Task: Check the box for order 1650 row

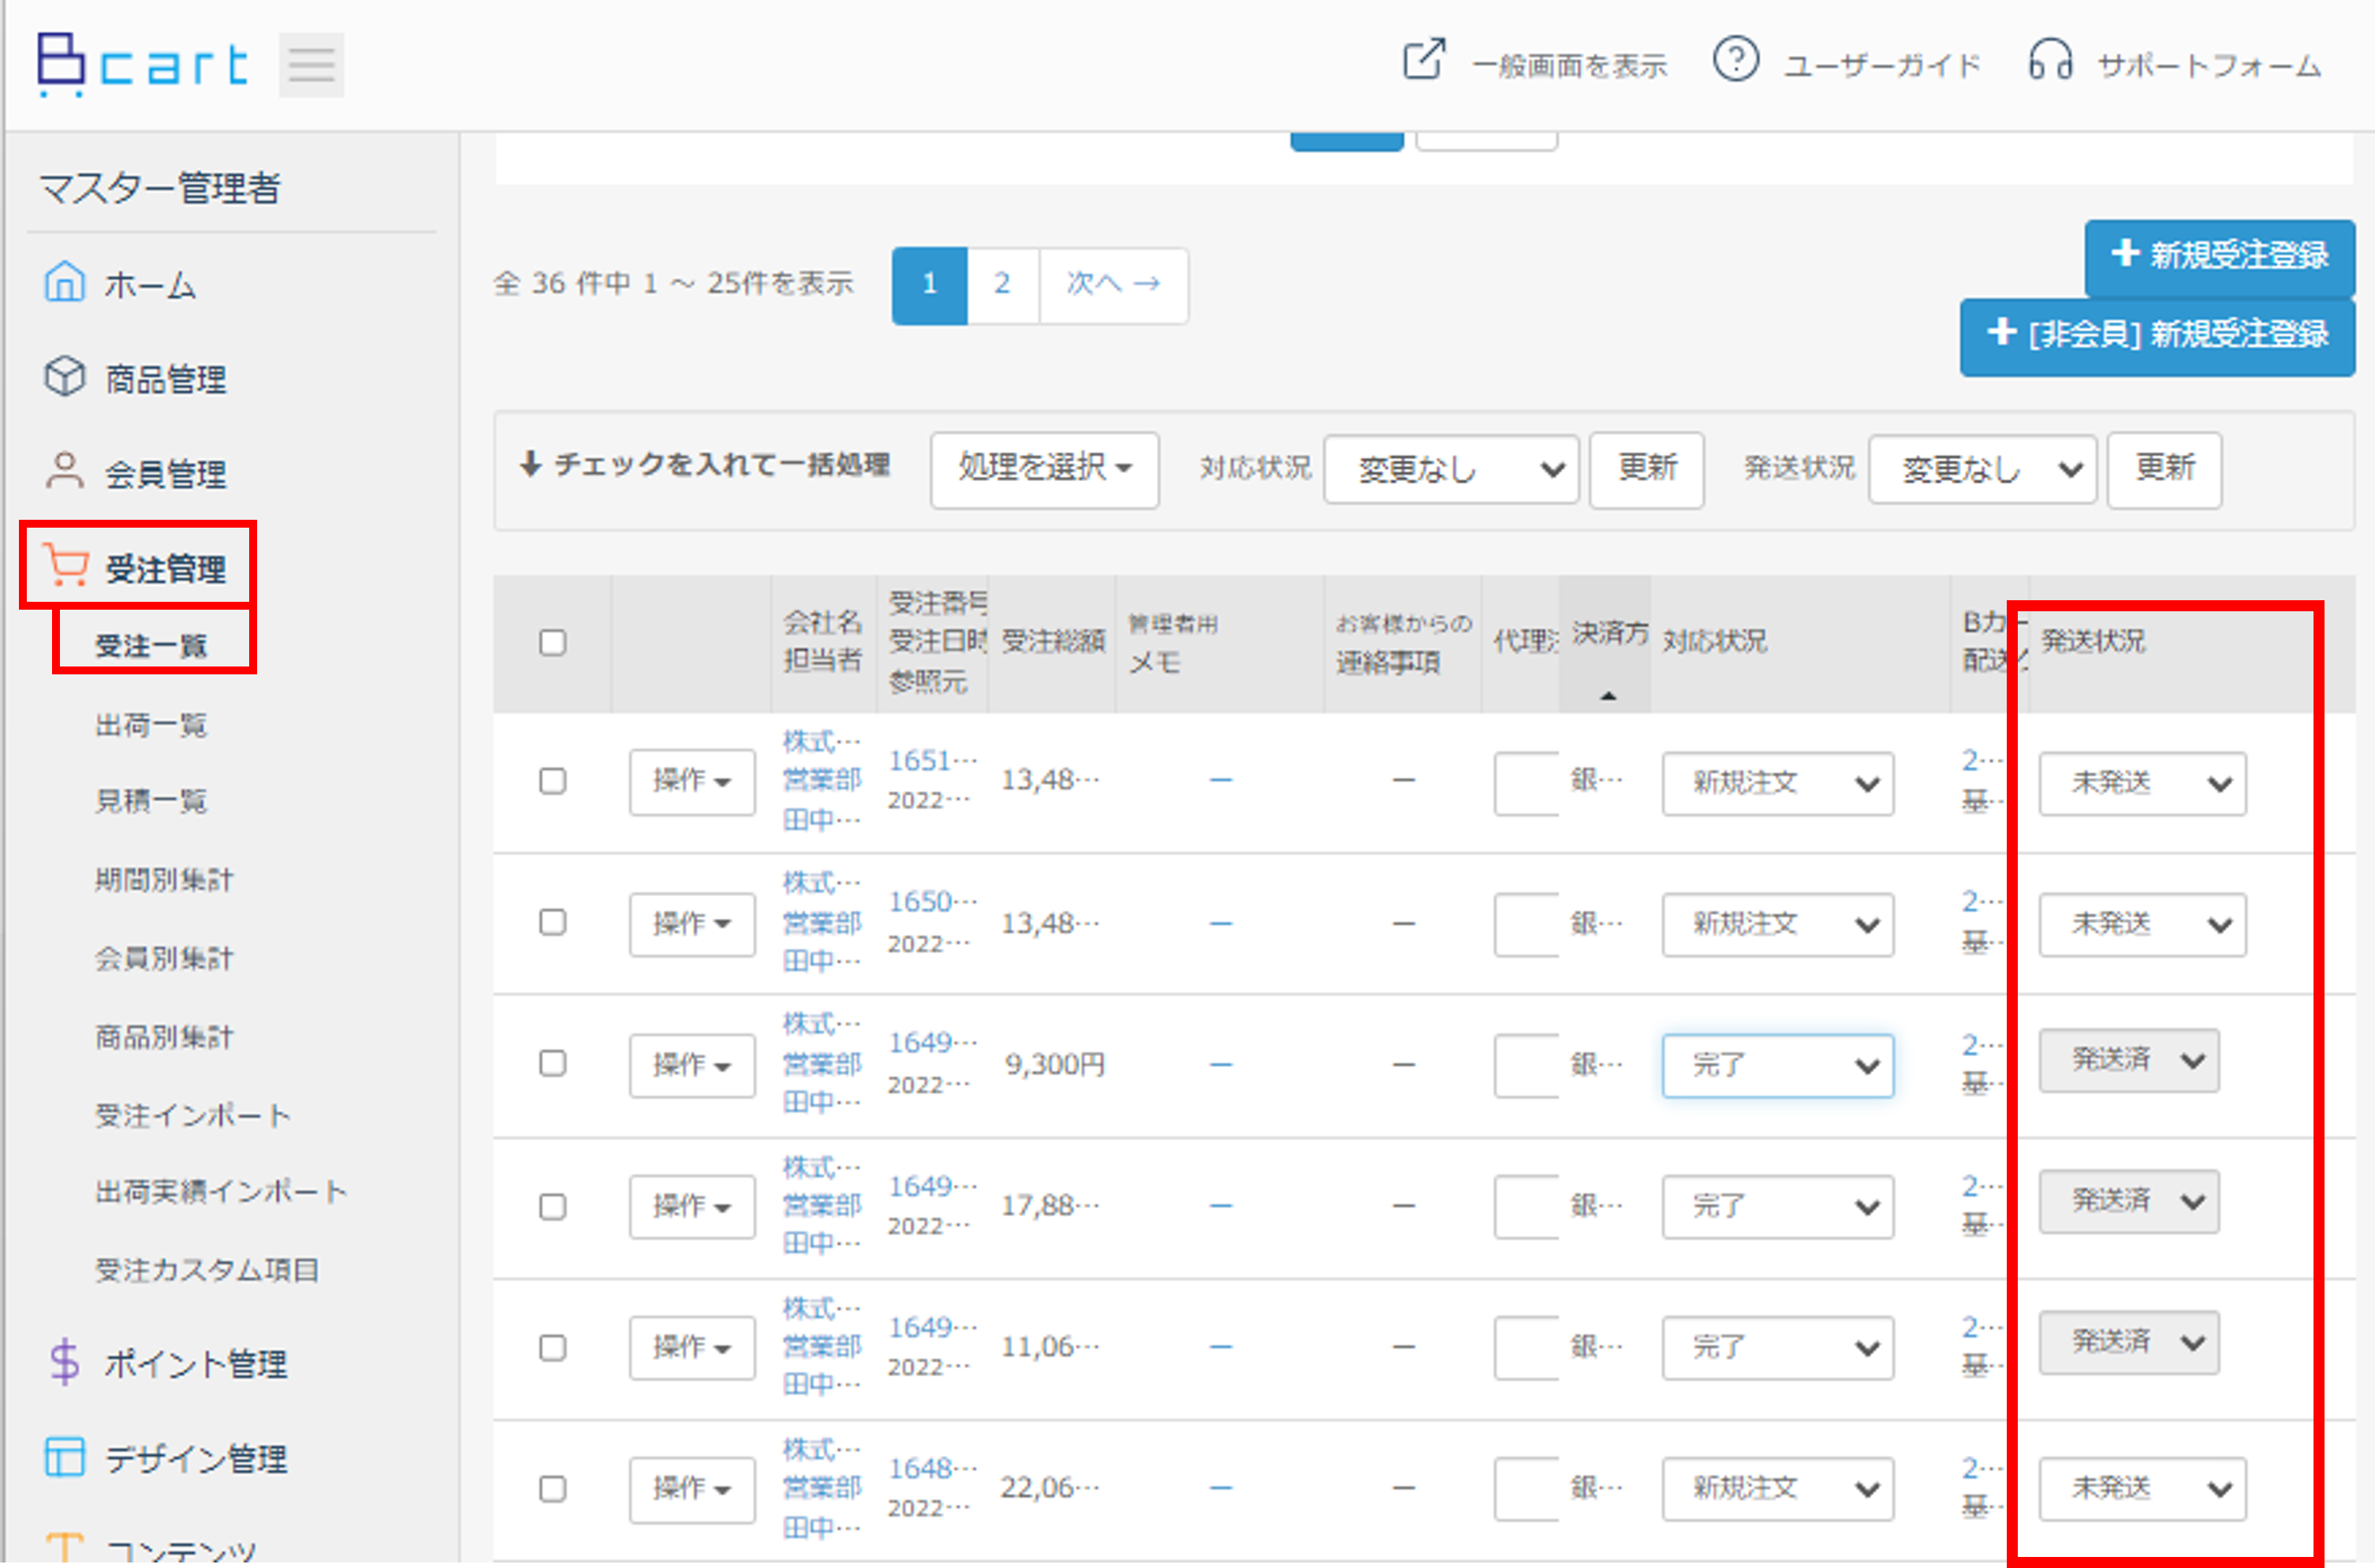Action: (553, 922)
